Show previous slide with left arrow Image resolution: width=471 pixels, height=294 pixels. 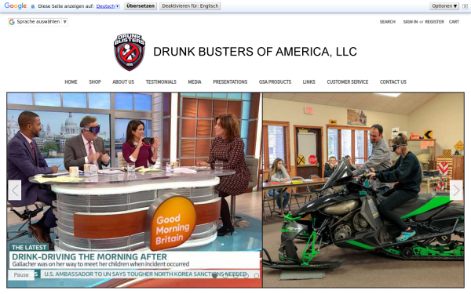(15, 191)
